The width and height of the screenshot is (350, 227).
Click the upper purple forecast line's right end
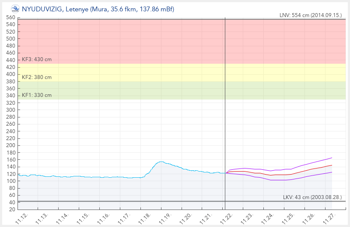point(332,158)
